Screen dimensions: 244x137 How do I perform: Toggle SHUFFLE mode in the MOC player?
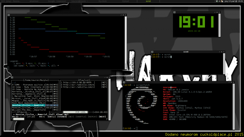click(x=81, y=117)
